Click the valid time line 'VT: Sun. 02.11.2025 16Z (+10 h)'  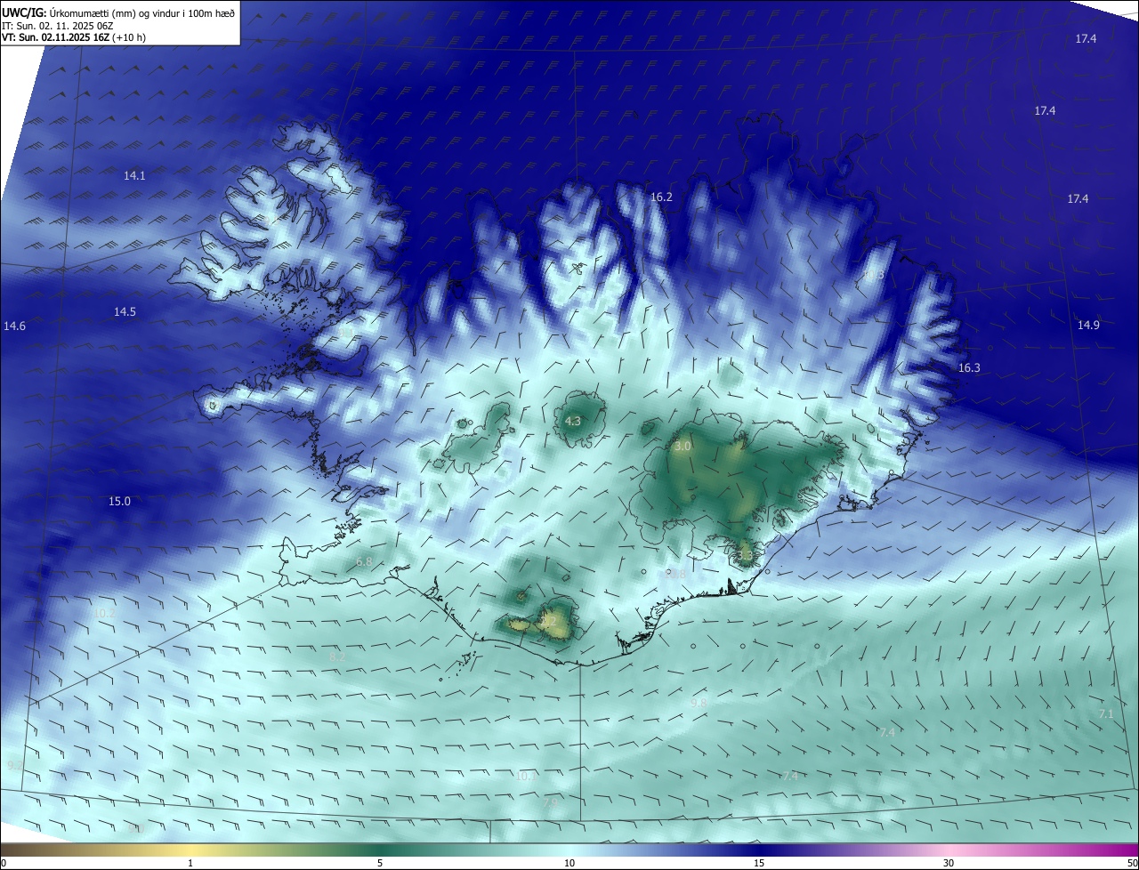coord(74,37)
